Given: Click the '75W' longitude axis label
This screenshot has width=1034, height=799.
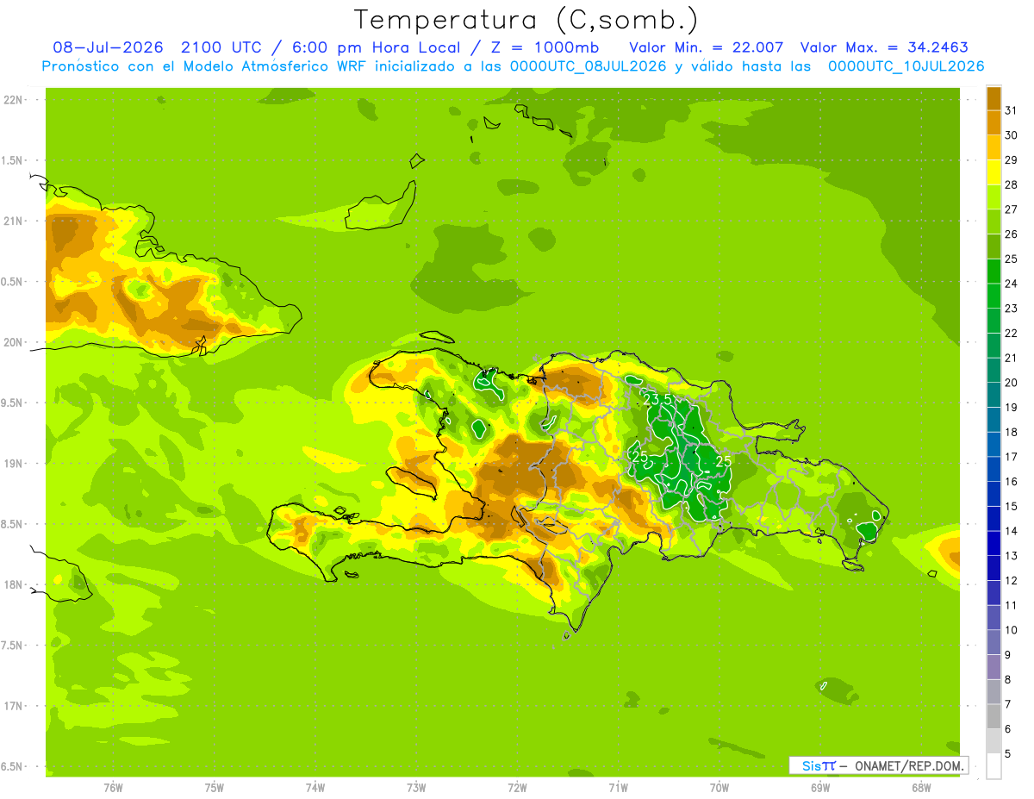Looking at the screenshot, I should 215,787.
